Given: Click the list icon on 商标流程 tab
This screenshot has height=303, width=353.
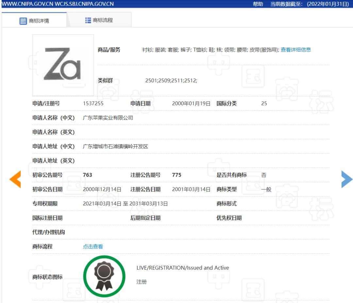Looking at the screenshot, I should (x=87, y=20).
